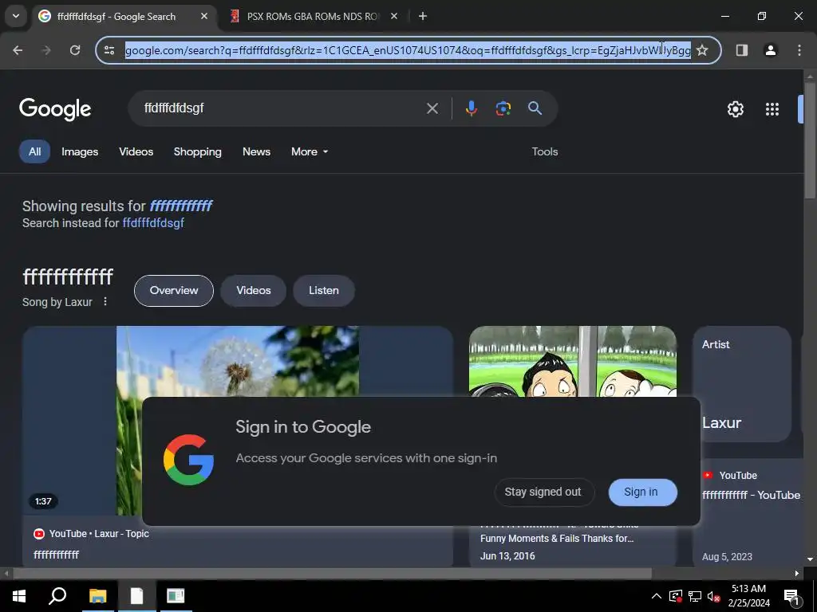Viewport: 817px width, 612px height.
Task: Click the vertical page scrollbar thumb
Action: pyautogui.click(x=810, y=139)
